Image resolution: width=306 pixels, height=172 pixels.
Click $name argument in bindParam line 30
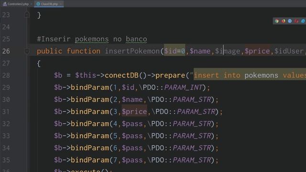pyautogui.click(x=132, y=99)
